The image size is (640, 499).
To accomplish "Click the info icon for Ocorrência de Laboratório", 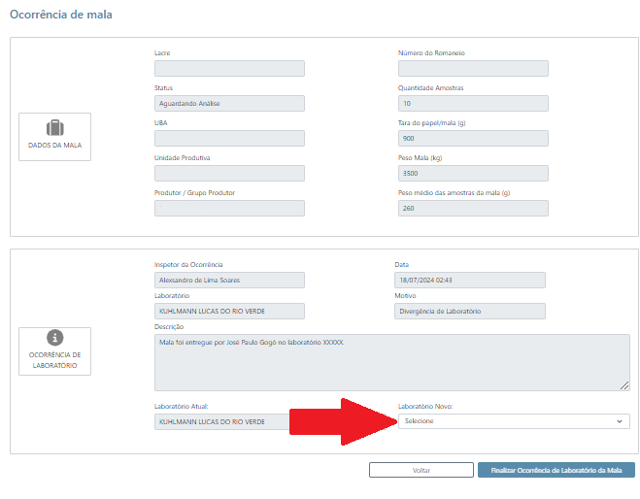I will click(x=55, y=337).
